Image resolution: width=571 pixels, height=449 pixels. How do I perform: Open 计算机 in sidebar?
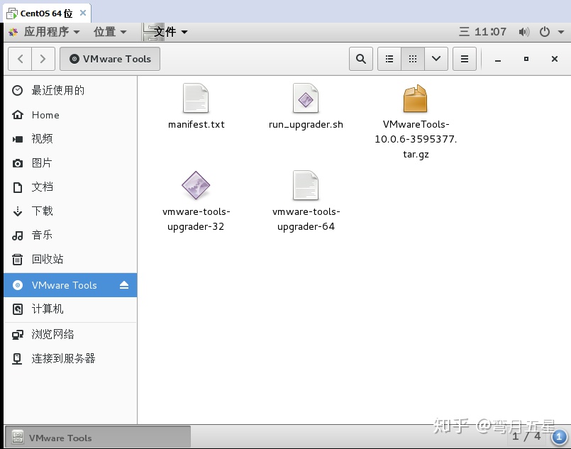point(70,309)
